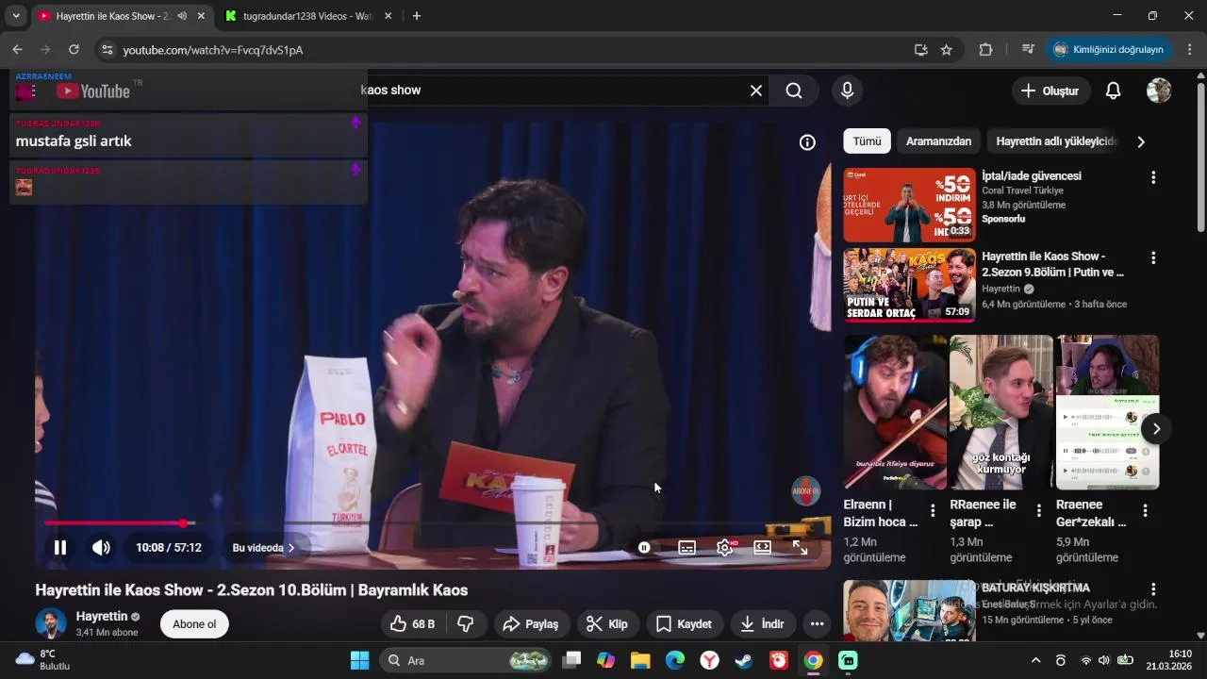
Task: Open options for İptal/iade güvencesi ad
Action: pyautogui.click(x=1153, y=177)
